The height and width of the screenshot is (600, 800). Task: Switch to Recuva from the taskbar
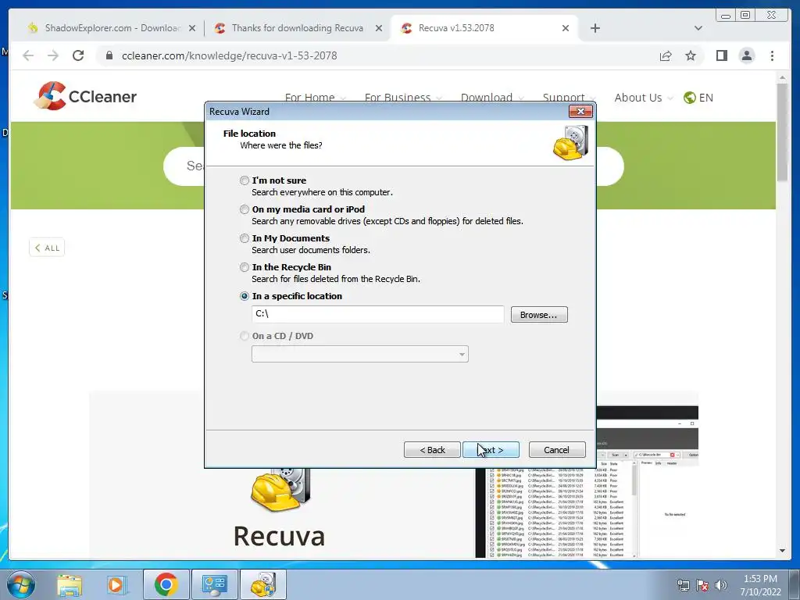262,584
